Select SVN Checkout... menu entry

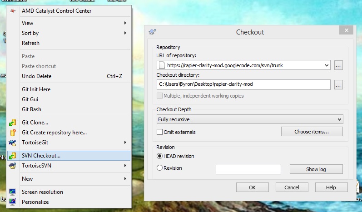coord(69,156)
